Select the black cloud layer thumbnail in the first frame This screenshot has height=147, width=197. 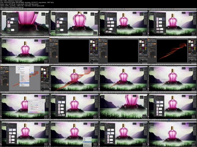9,19
